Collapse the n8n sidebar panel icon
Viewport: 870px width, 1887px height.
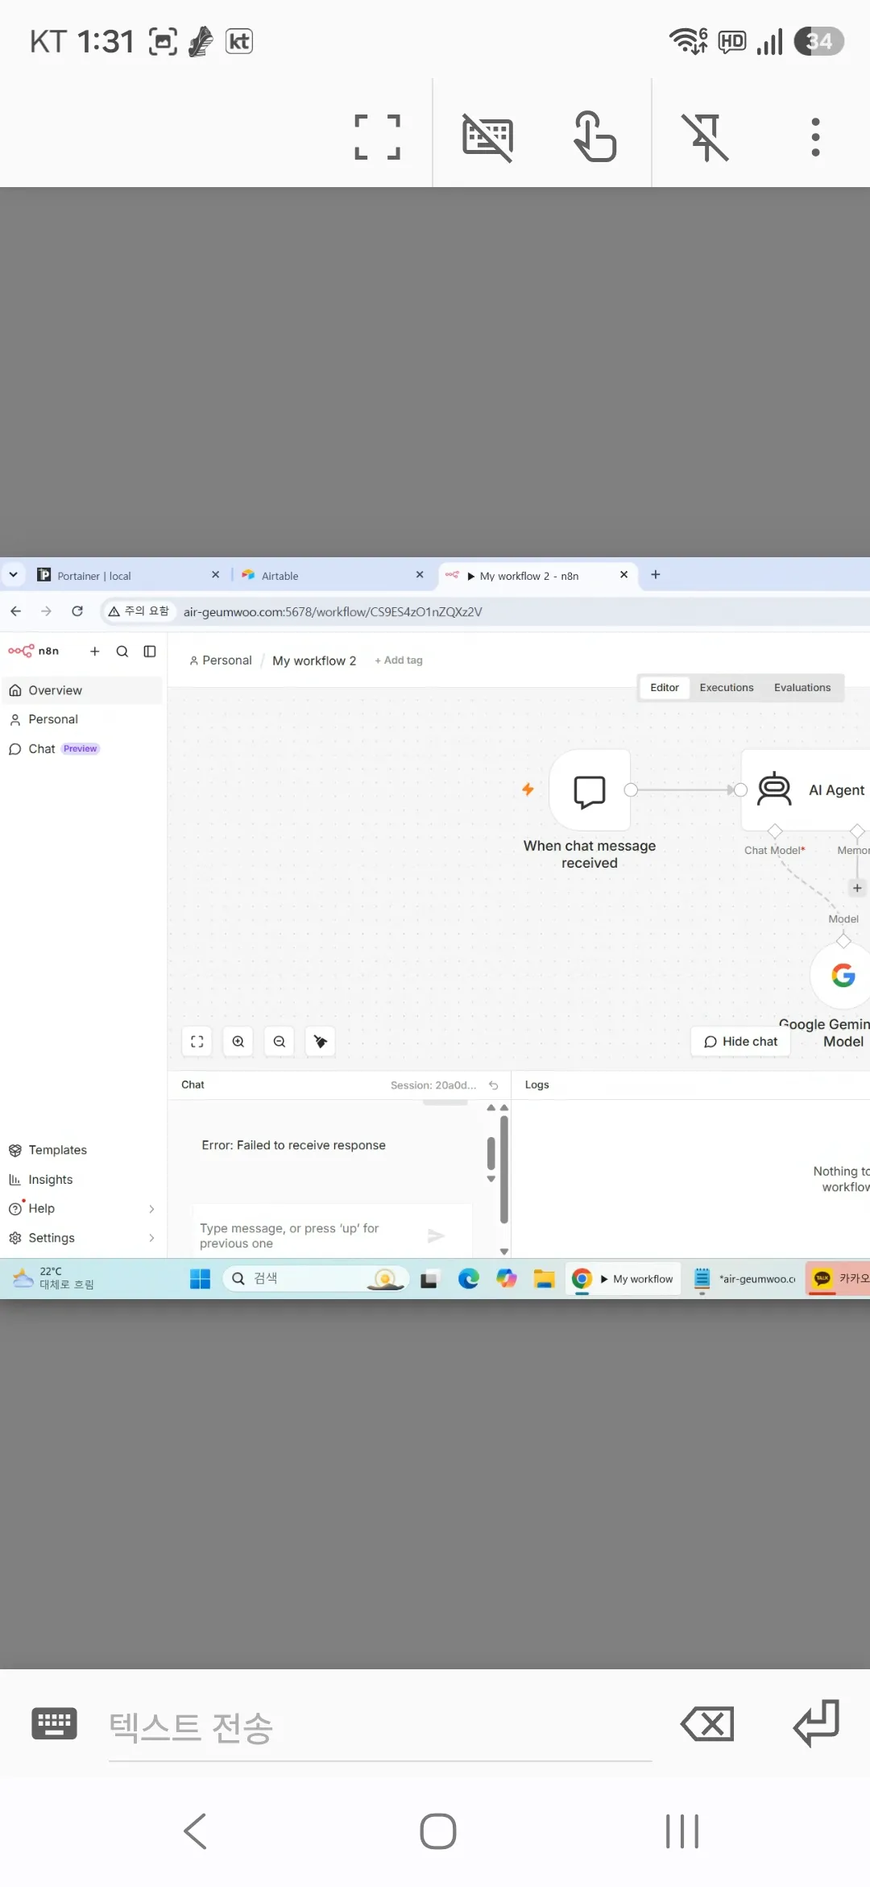(150, 651)
